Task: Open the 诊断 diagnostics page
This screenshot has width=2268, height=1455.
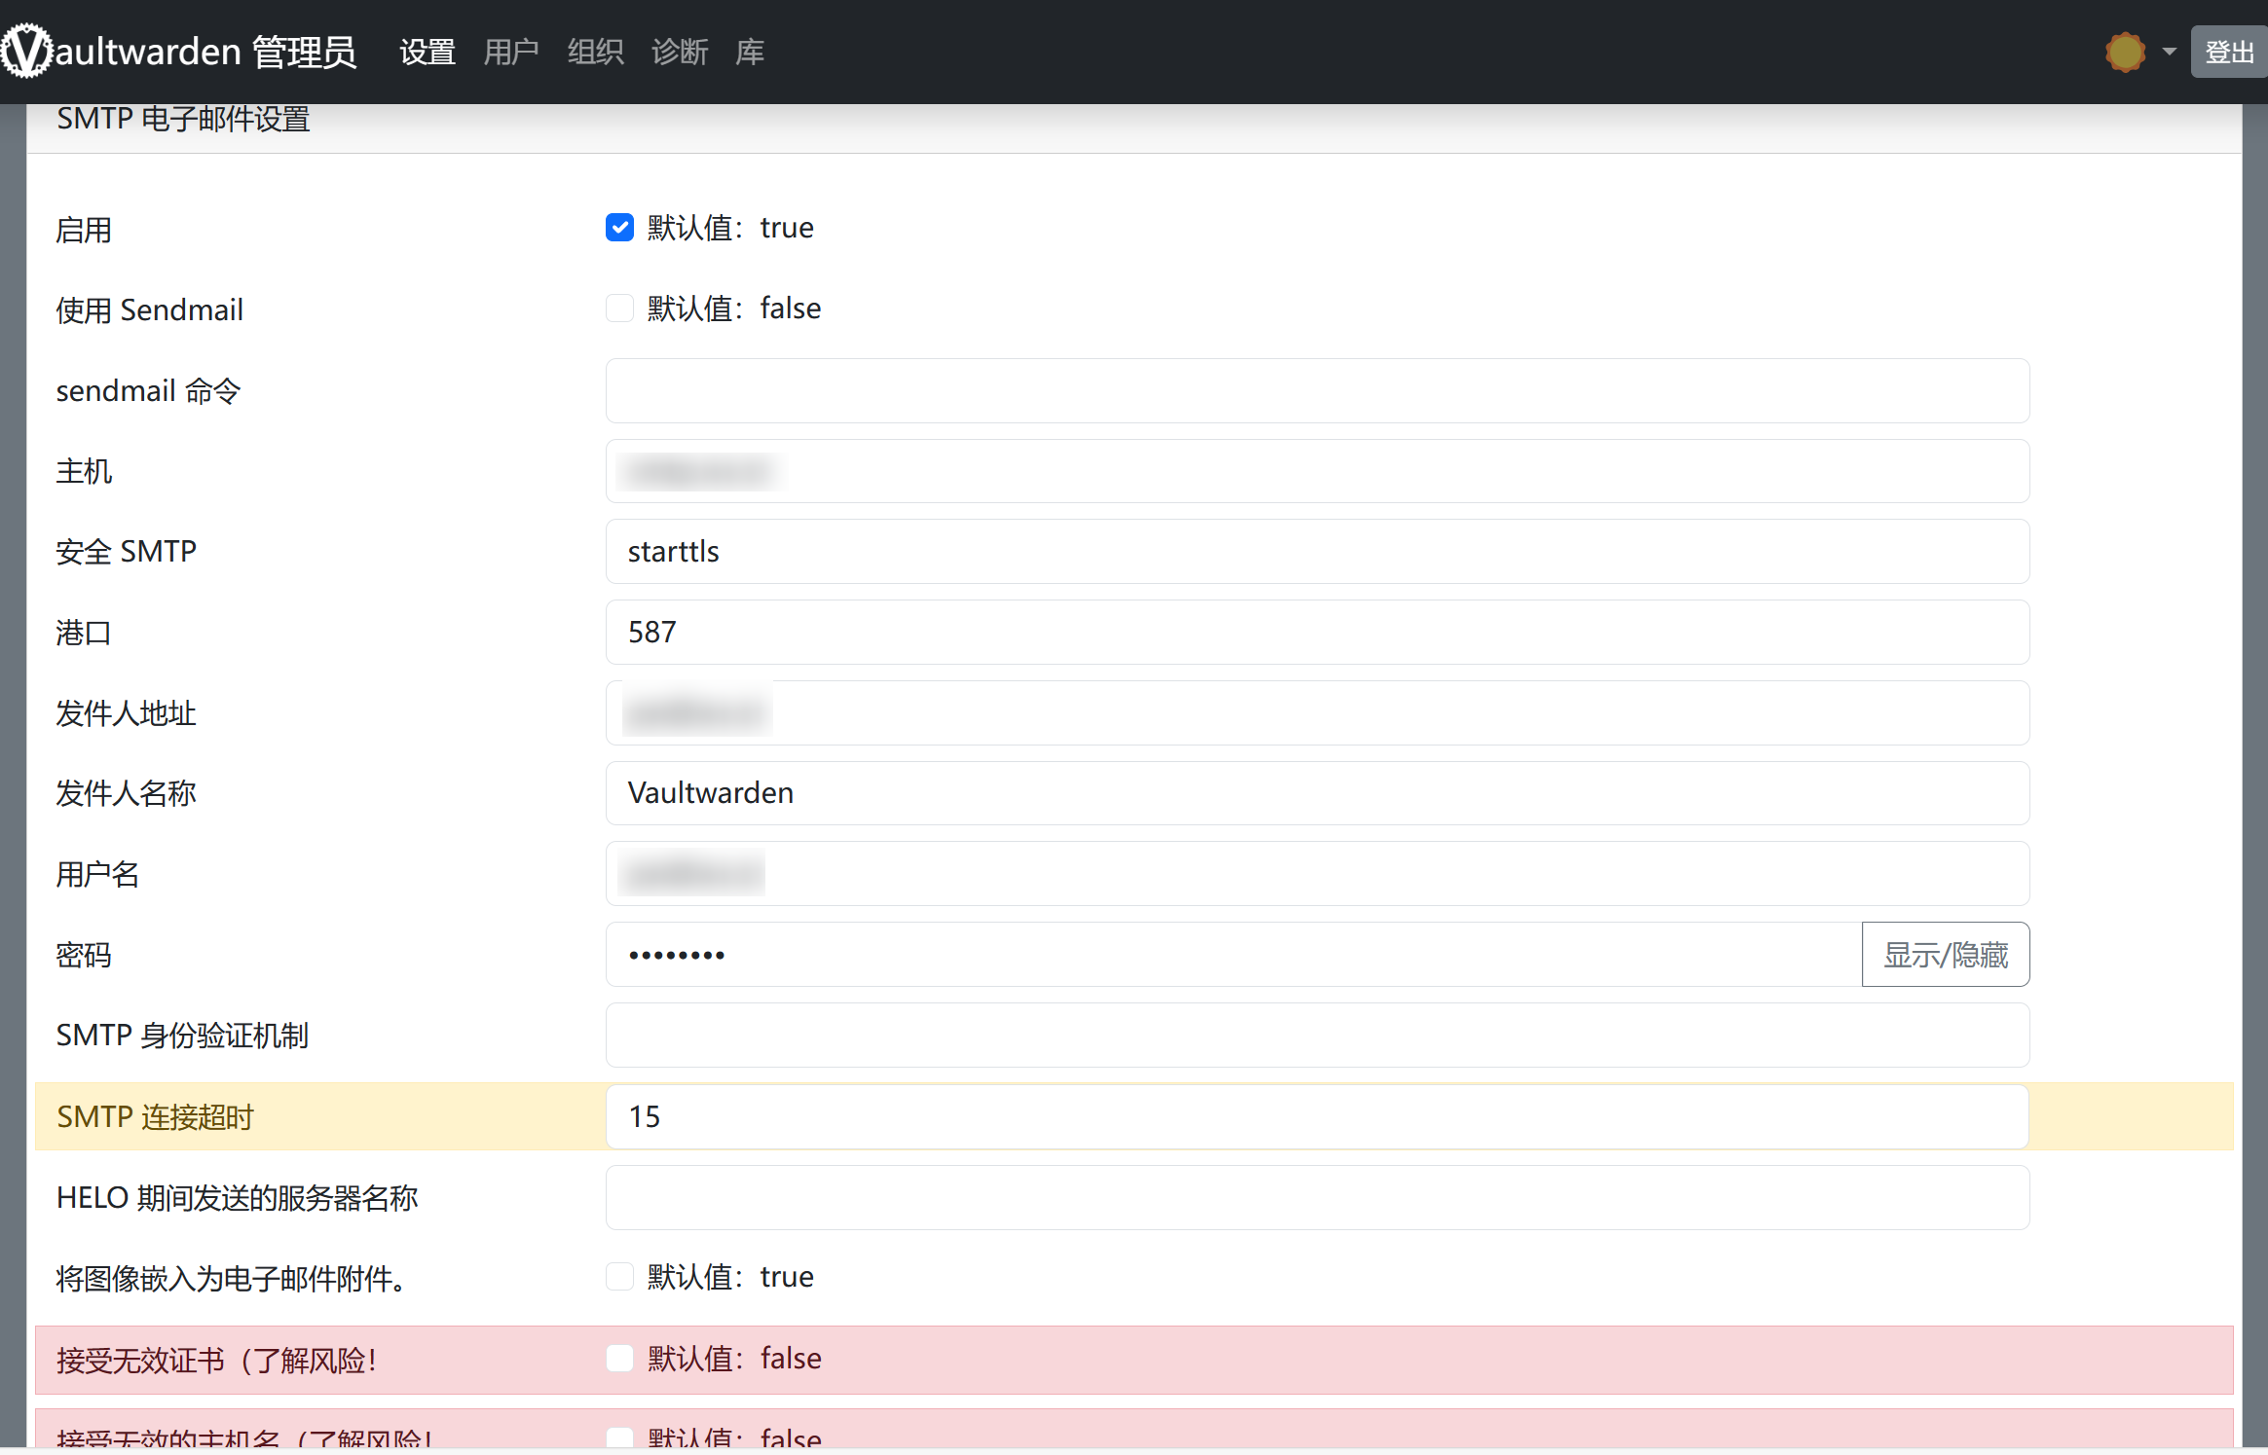Action: (x=680, y=52)
